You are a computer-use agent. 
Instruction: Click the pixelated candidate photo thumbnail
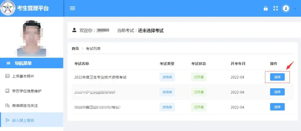31,38
